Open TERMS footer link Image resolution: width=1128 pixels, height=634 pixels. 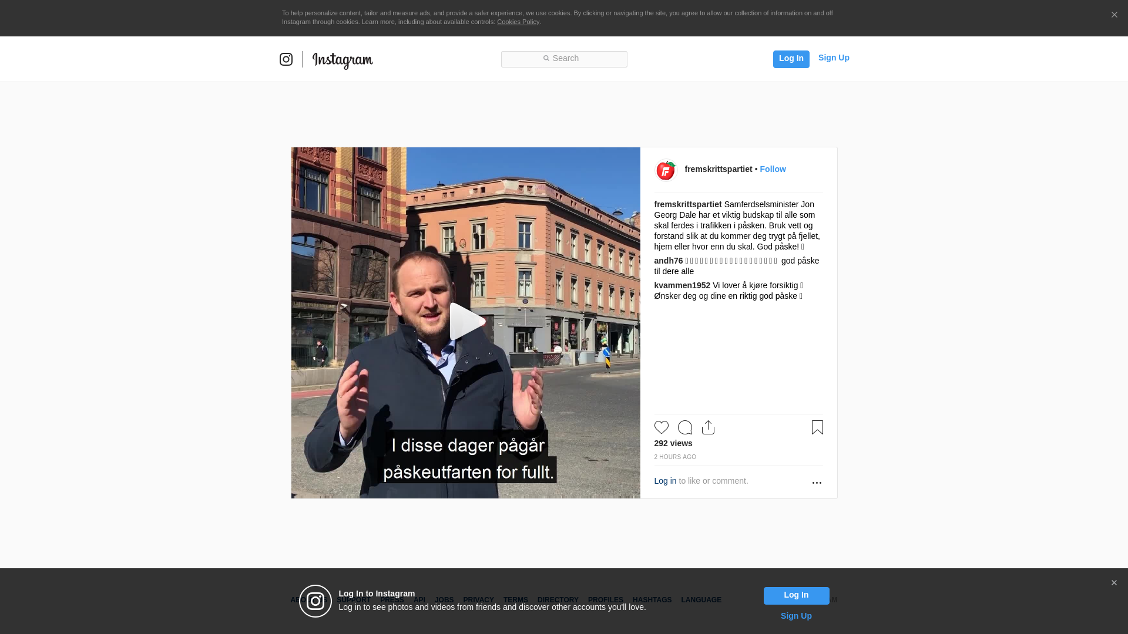point(515,600)
